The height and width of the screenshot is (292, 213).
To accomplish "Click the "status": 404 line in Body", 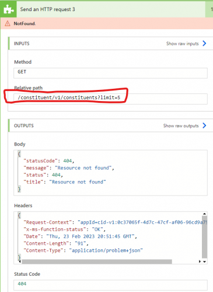I will (43, 175).
